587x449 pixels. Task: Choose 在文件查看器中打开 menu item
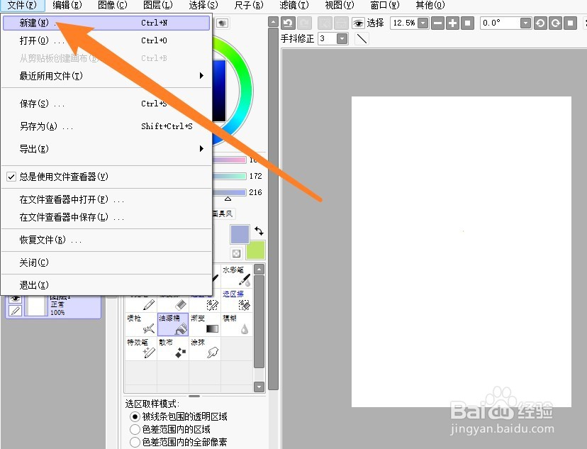106,199
